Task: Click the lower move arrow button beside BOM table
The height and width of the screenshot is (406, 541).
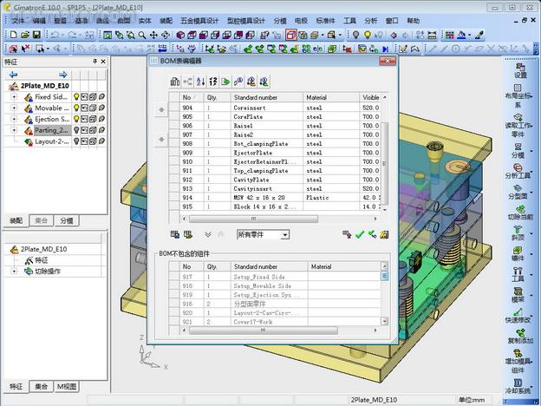Action: (161, 140)
